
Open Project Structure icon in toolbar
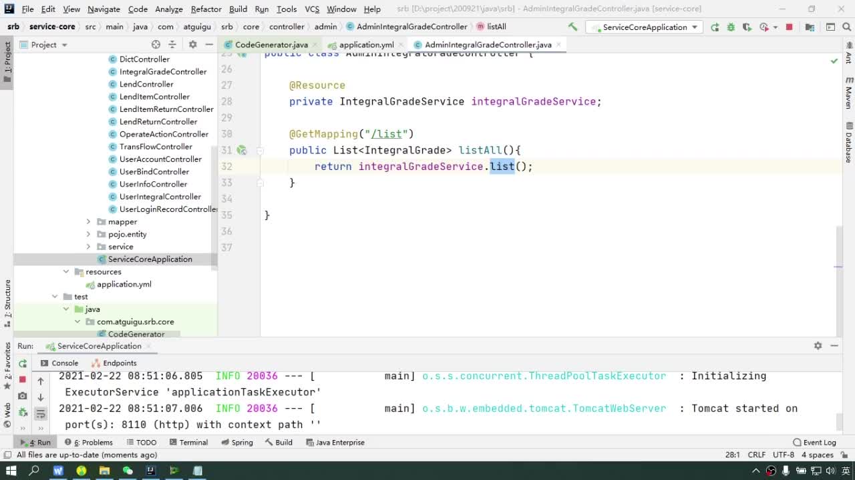[x=810, y=27]
